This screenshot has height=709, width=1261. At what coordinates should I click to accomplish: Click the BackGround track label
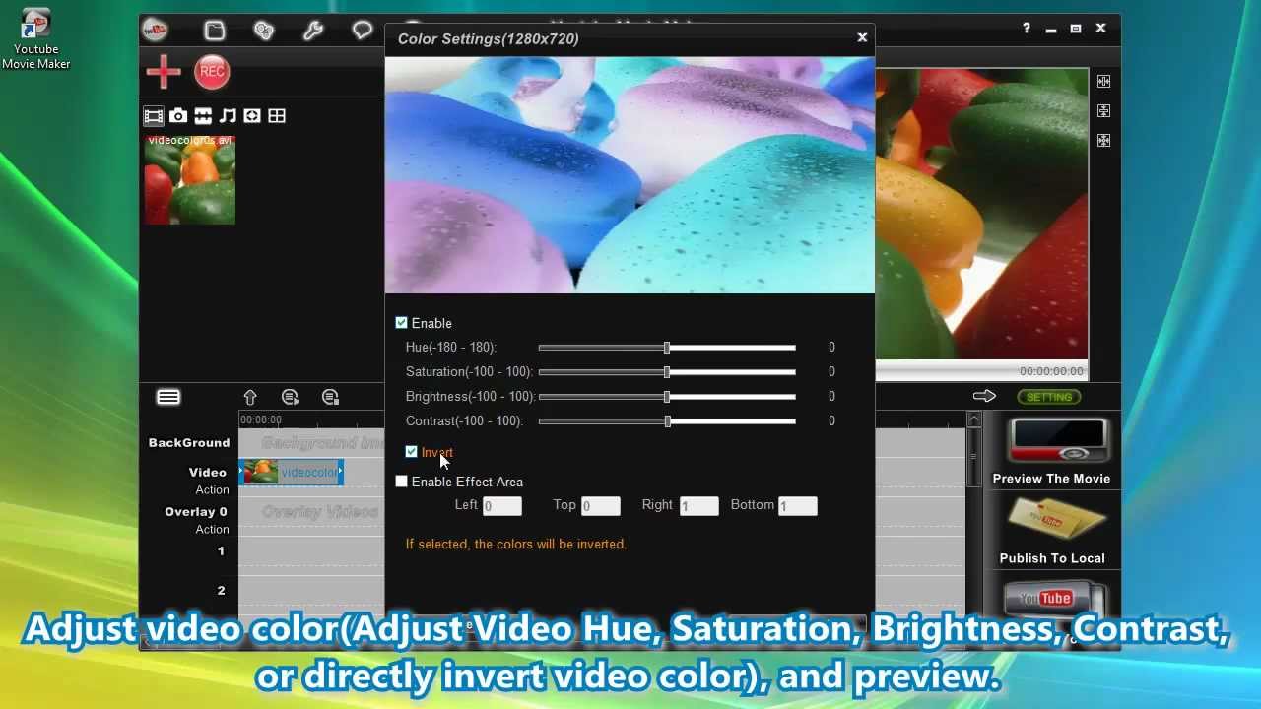189,443
